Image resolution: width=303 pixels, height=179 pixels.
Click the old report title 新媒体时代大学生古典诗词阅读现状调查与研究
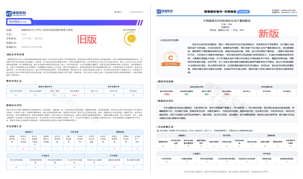(x=47, y=30)
